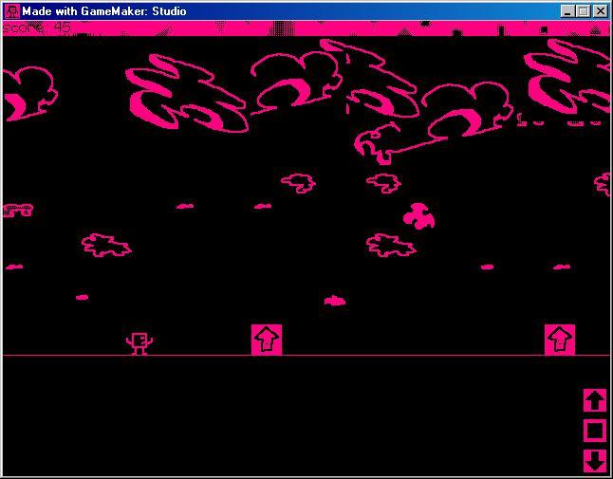The width and height of the screenshot is (613, 479).
Task: Click the horizontal ground line between arrow blocks
Action: tap(408, 356)
